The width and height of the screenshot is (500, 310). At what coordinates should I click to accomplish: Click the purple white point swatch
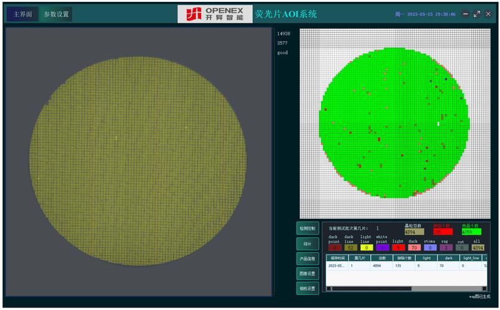(x=381, y=247)
